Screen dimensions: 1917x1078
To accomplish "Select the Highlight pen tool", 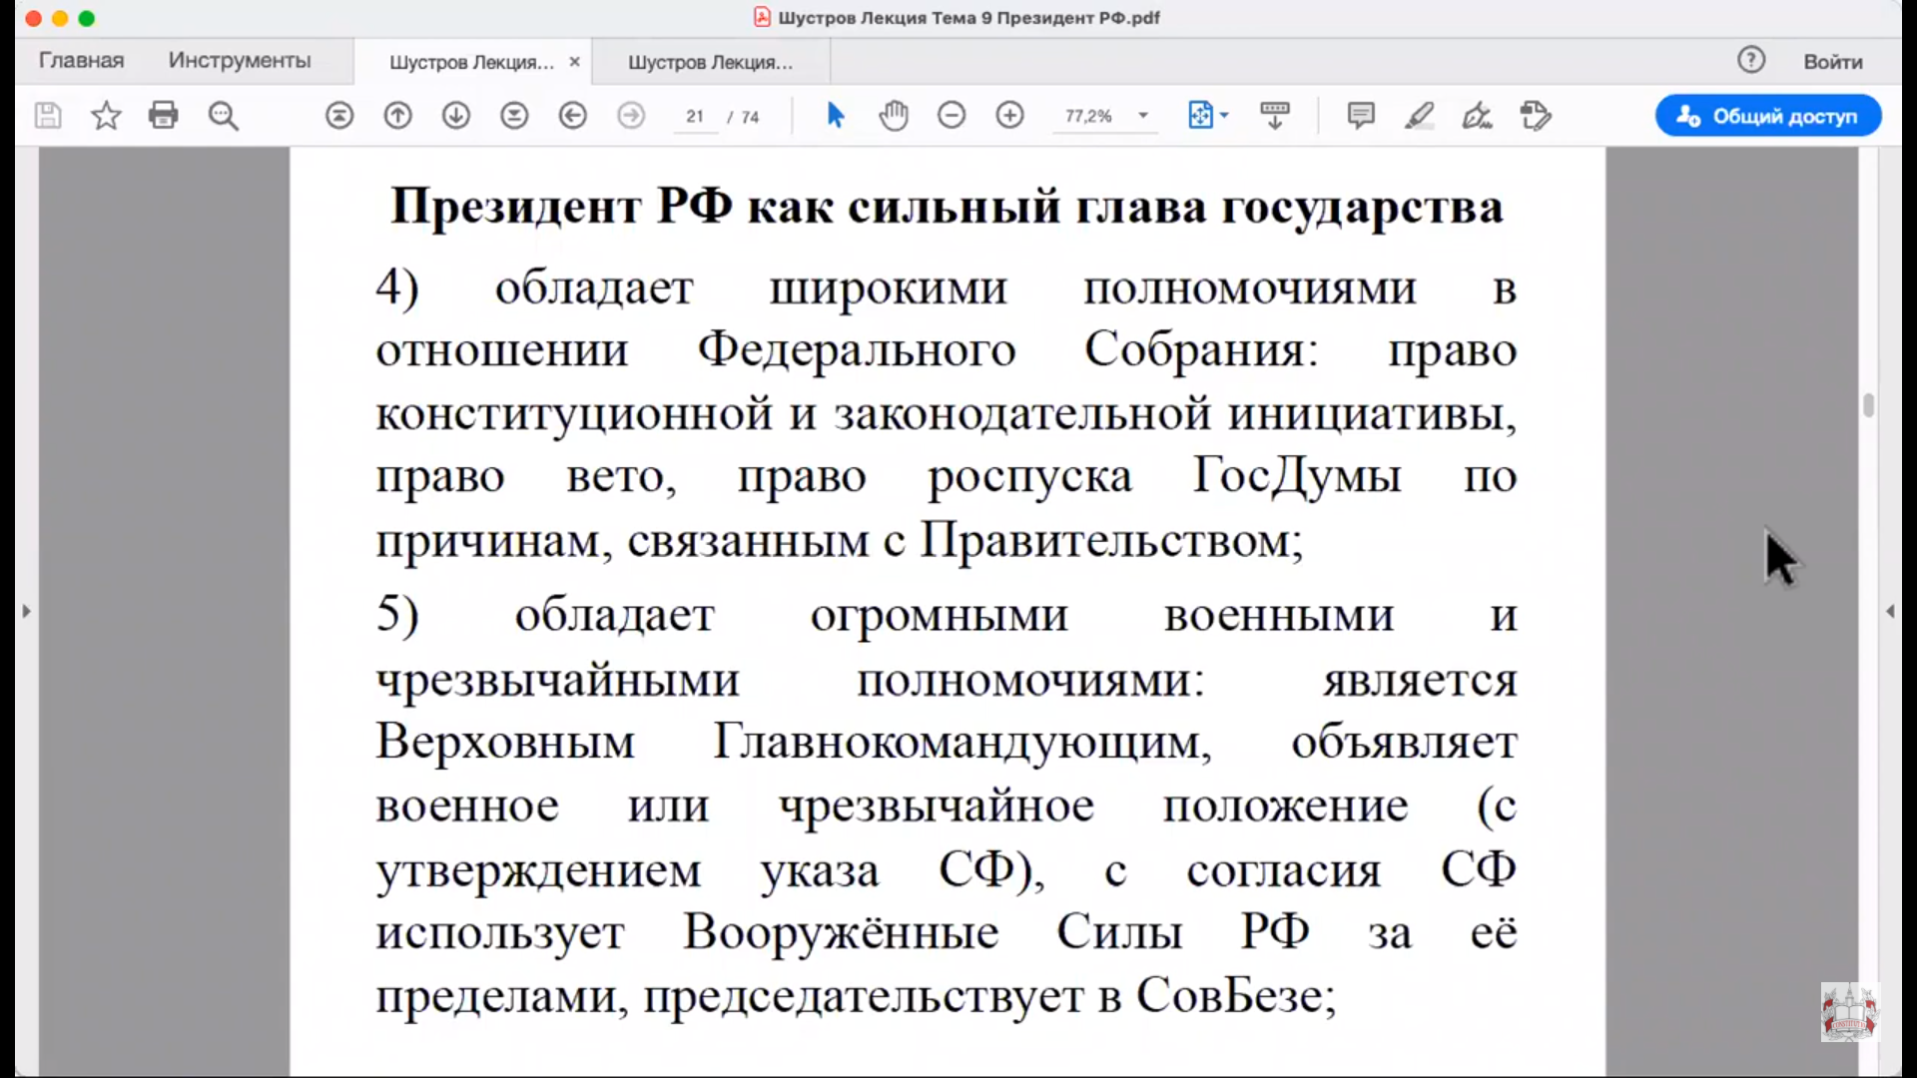I will (1419, 116).
